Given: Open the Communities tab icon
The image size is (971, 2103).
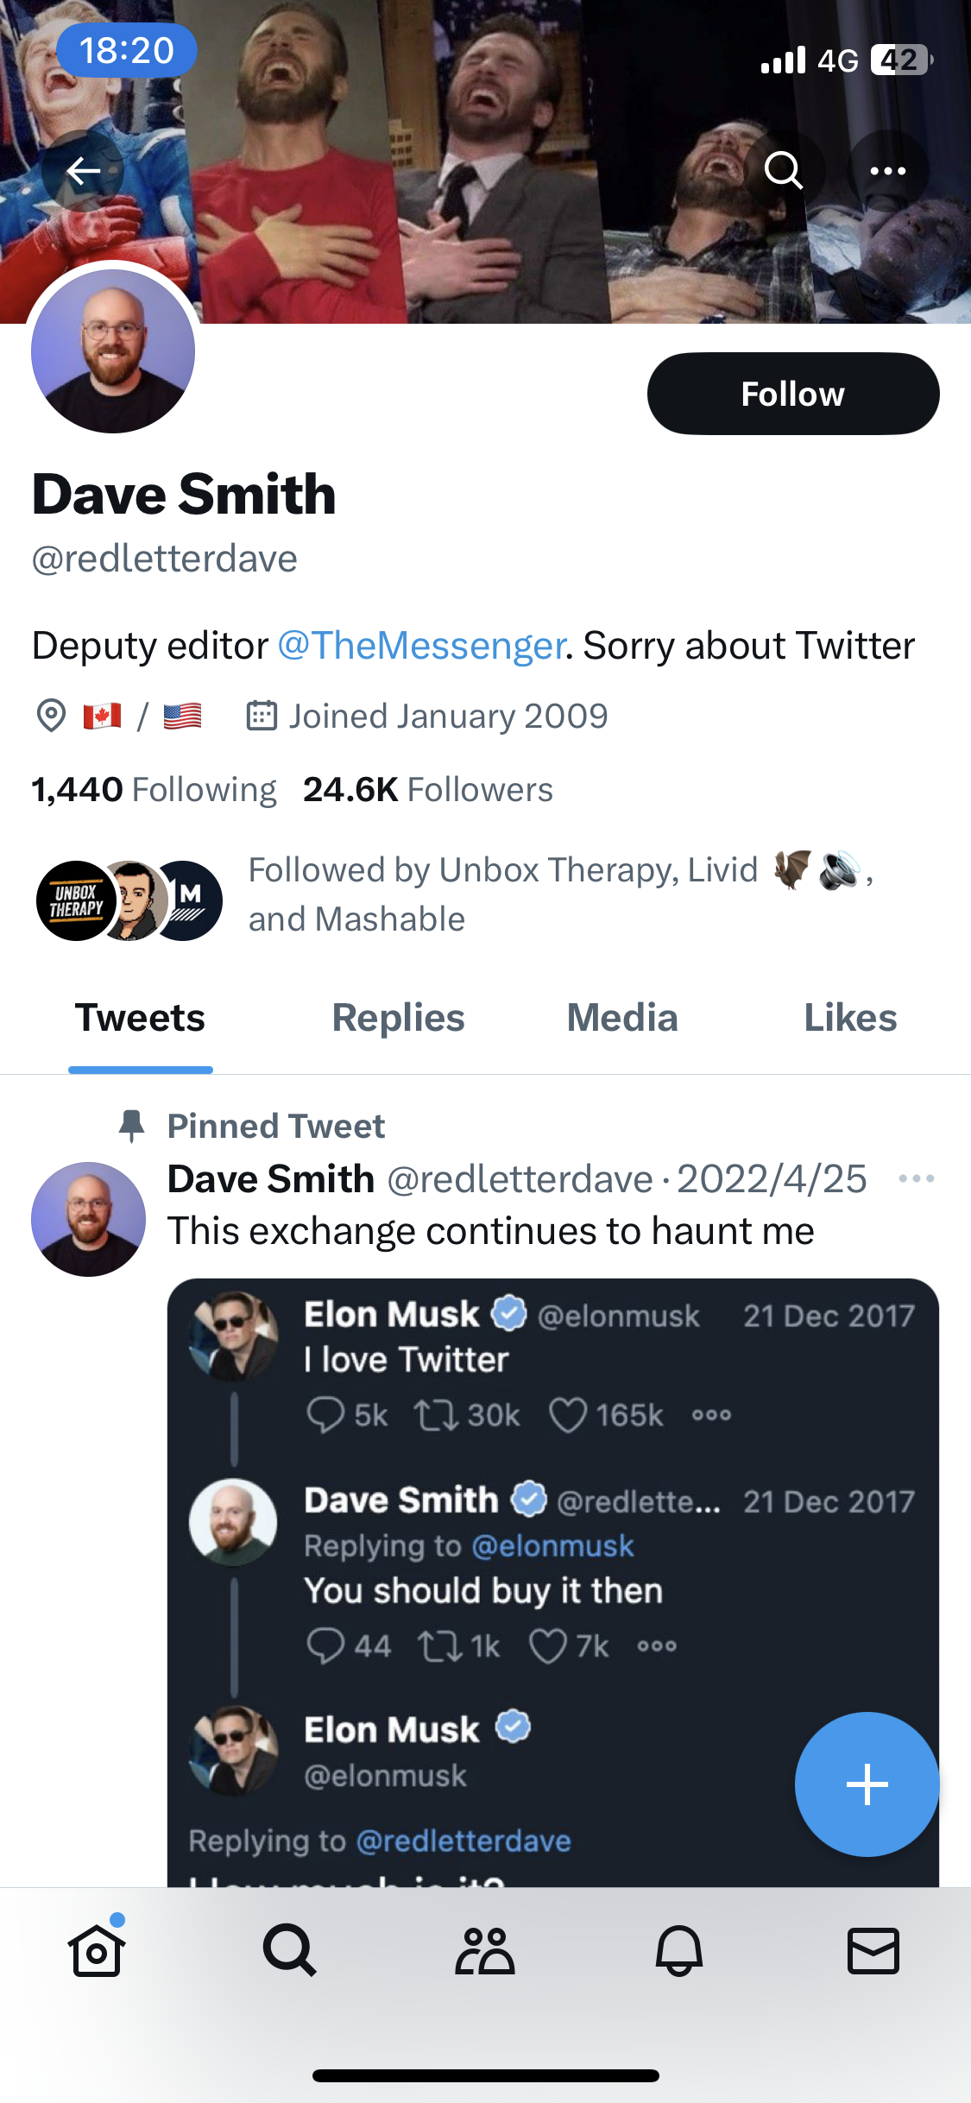Looking at the screenshot, I should coord(485,1951).
